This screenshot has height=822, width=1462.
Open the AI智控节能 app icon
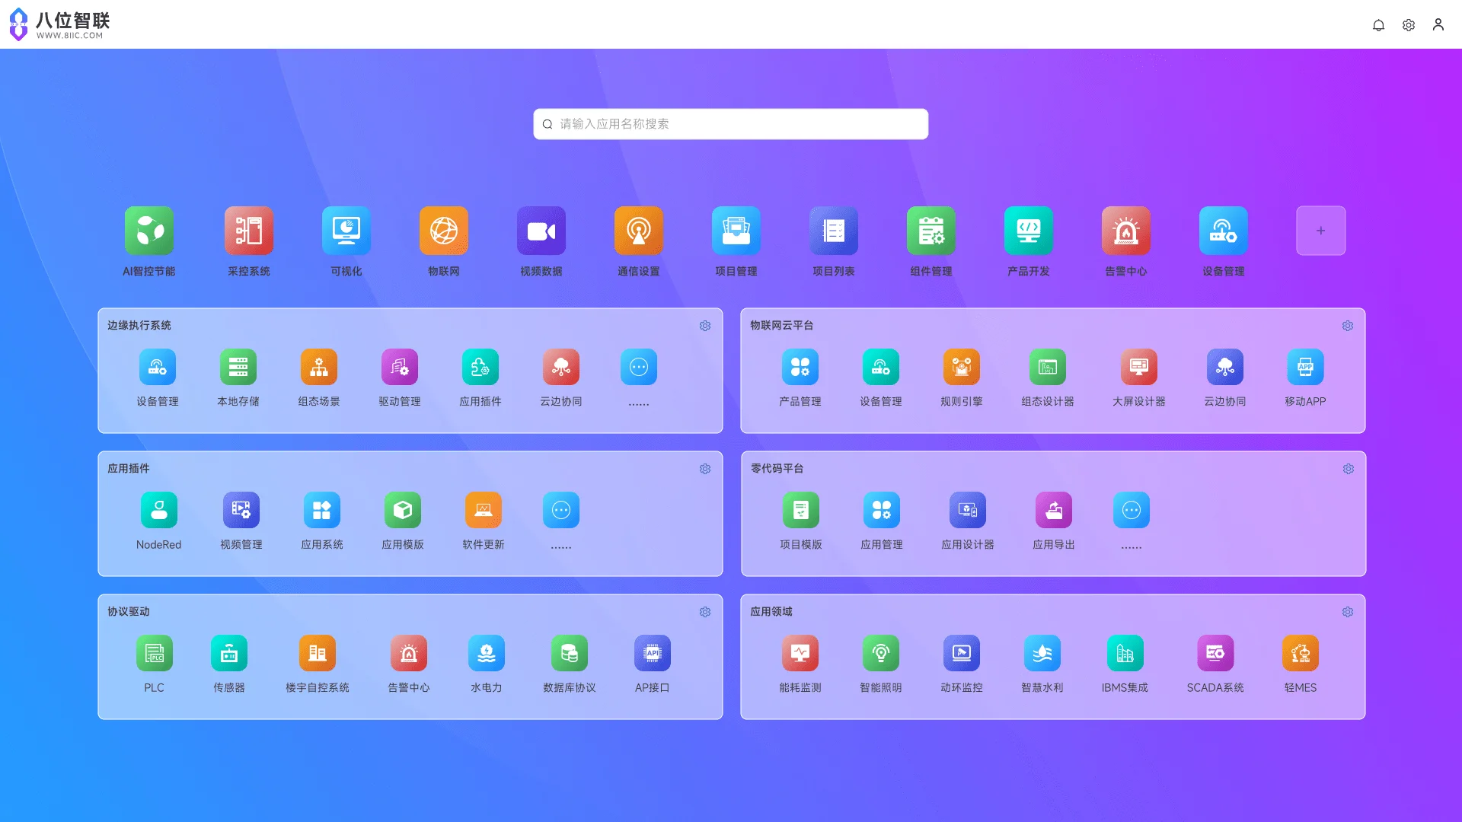pos(149,231)
